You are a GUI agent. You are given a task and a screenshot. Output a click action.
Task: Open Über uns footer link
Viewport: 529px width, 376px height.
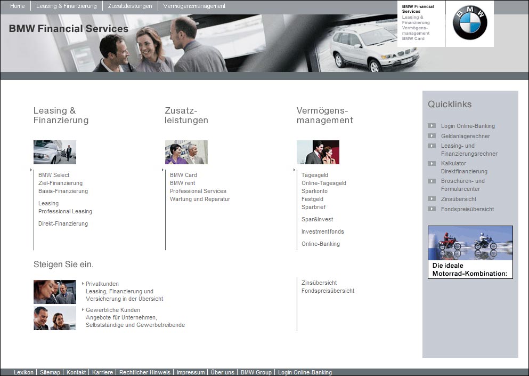222,372
